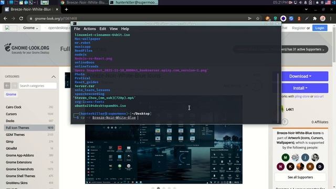Select the Gnome category tag
The width and height of the screenshot is (336, 189).
[11, 94]
